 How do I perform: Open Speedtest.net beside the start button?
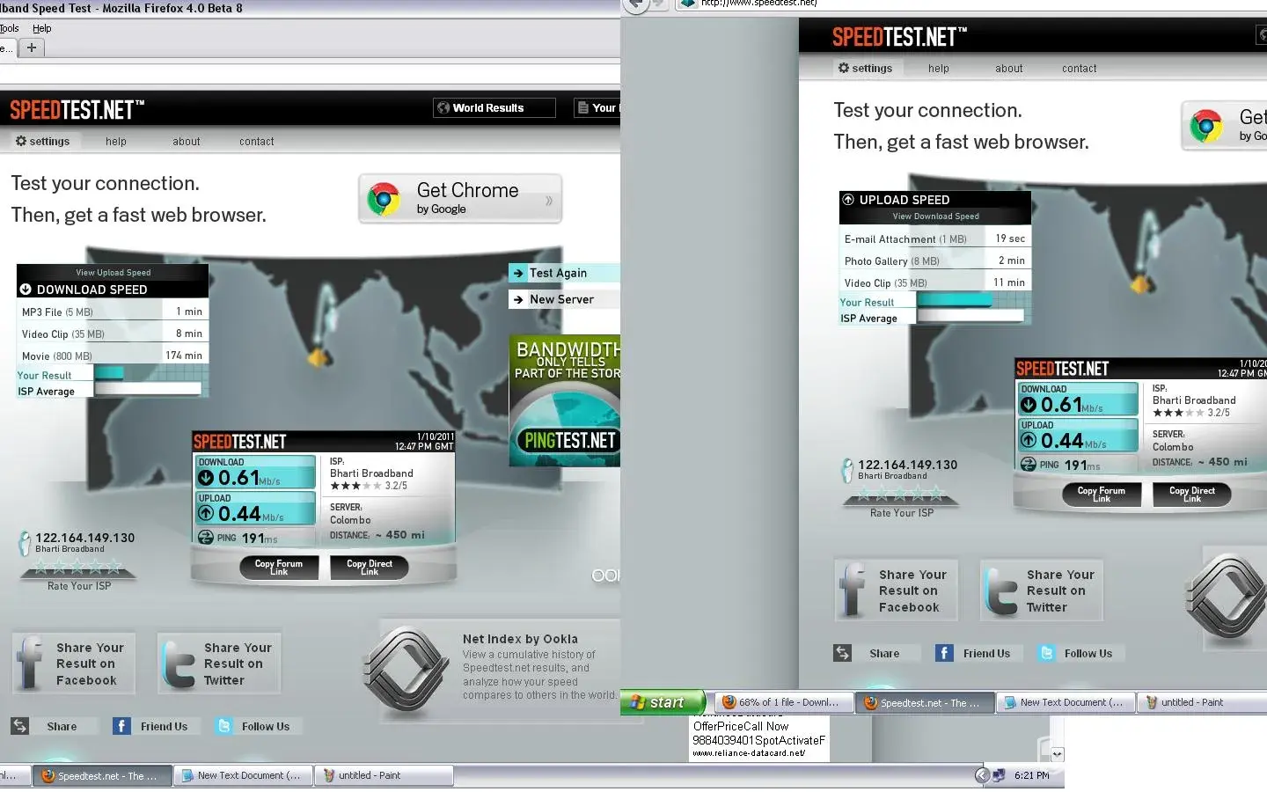[x=925, y=702]
